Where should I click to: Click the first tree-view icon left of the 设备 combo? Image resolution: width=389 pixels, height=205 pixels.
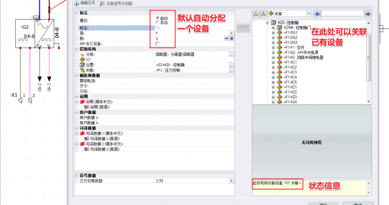pyautogui.click(x=256, y=14)
